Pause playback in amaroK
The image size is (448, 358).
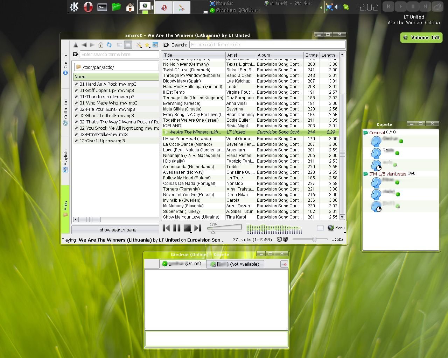177,228
